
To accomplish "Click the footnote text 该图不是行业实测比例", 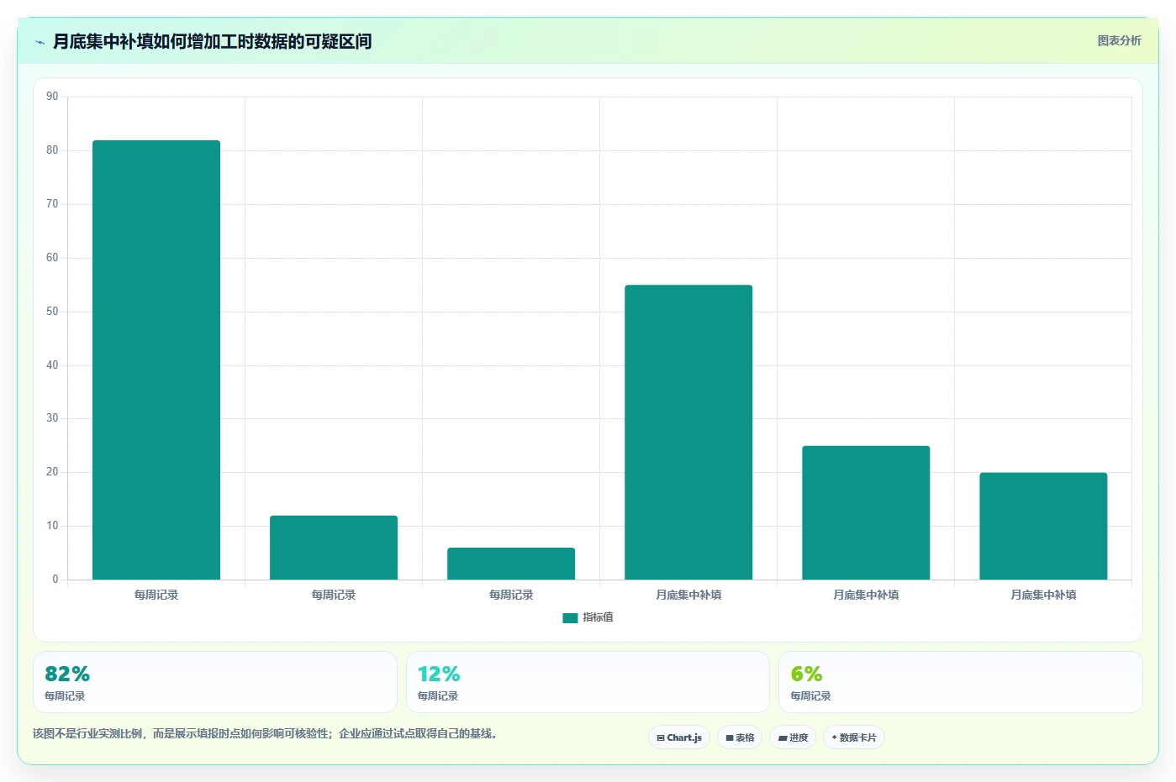I will click(x=87, y=733).
